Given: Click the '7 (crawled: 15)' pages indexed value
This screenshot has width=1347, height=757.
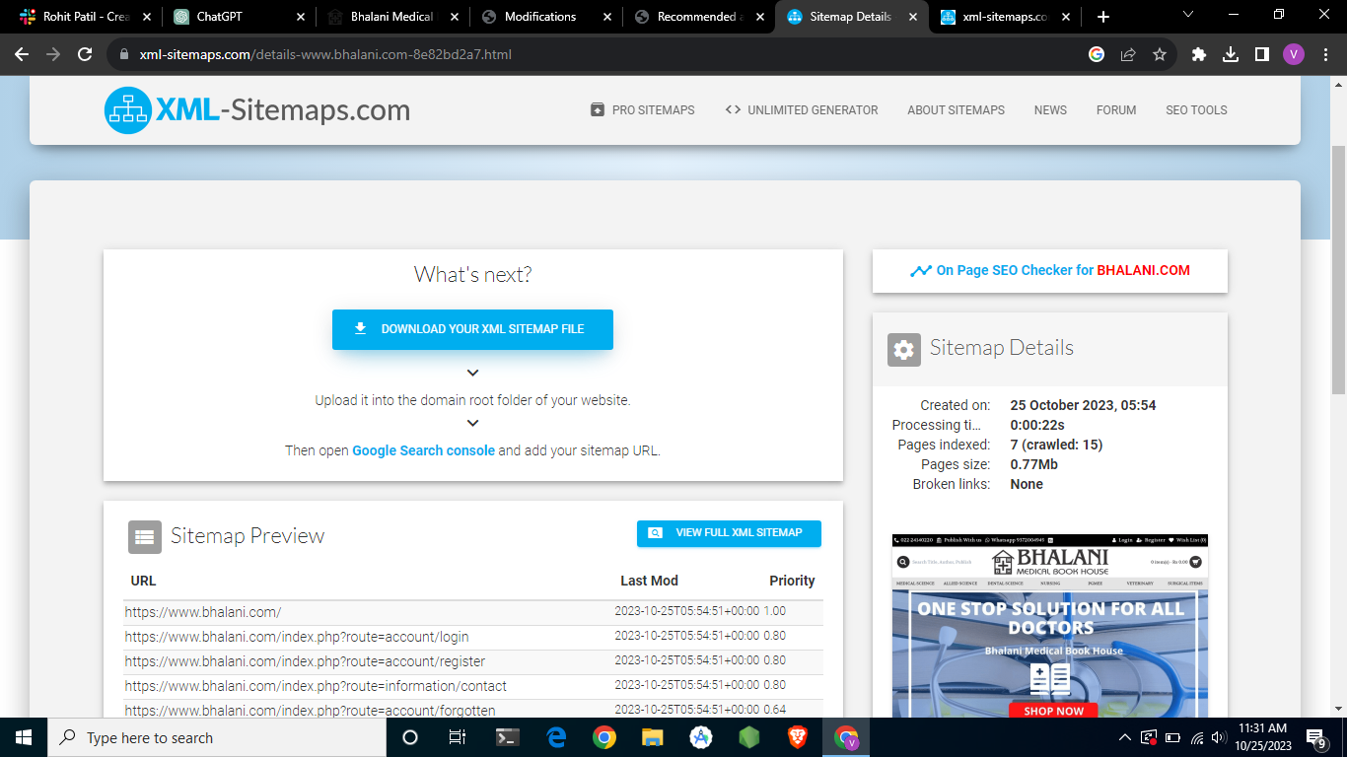Looking at the screenshot, I should [x=1056, y=445].
